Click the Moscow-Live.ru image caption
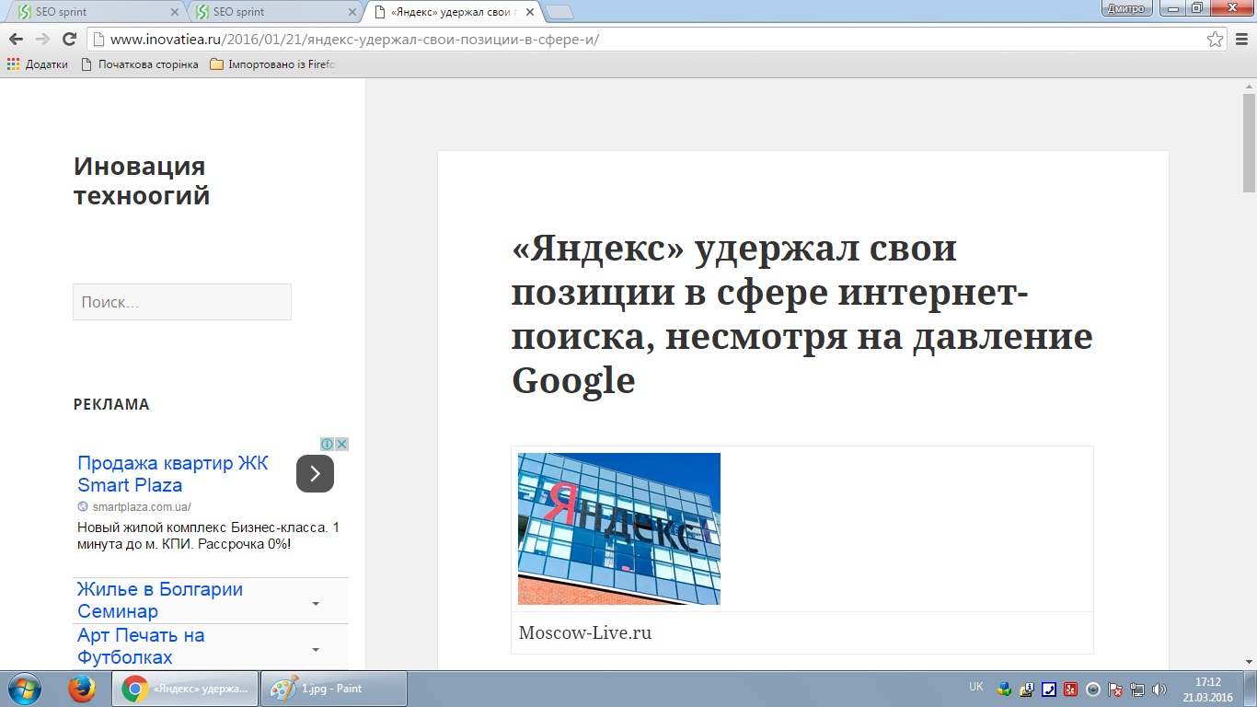This screenshot has width=1257, height=707. [x=585, y=633]
